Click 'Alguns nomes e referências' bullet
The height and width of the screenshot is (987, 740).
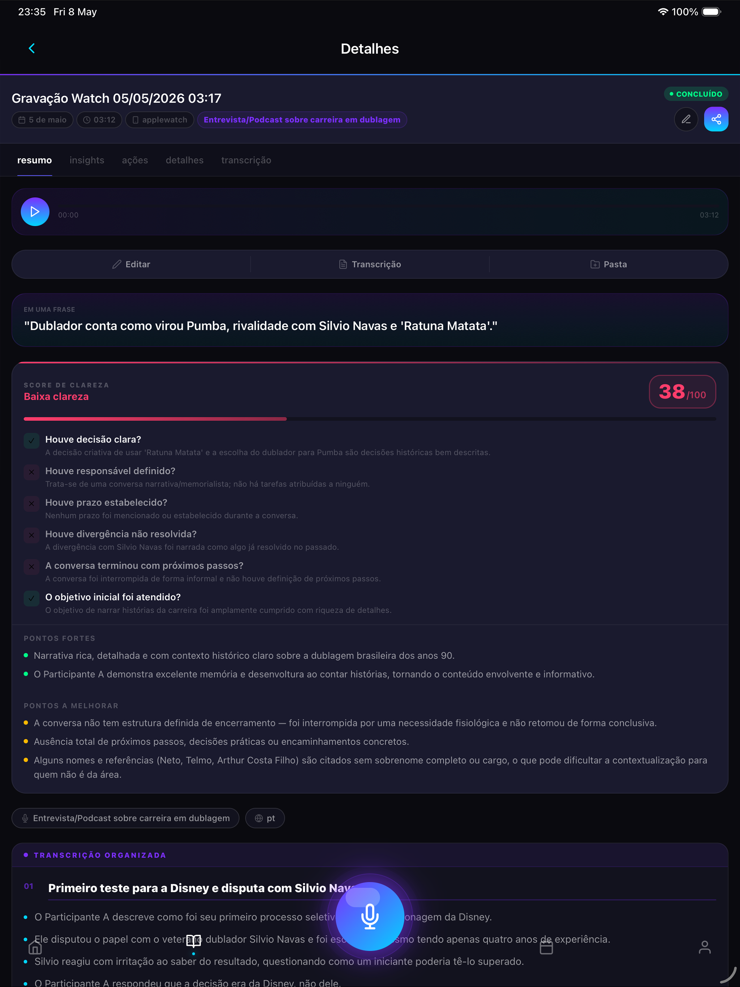pos(370,767)
